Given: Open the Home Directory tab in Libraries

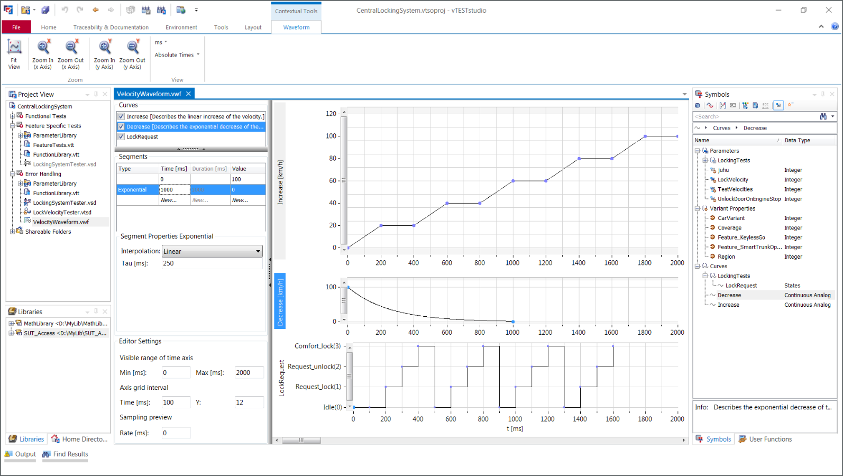Looking at the screenshot, I should tap(79, 439).
